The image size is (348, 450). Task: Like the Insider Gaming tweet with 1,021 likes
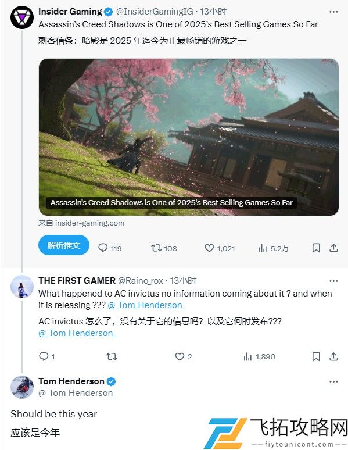pos(220,248)
